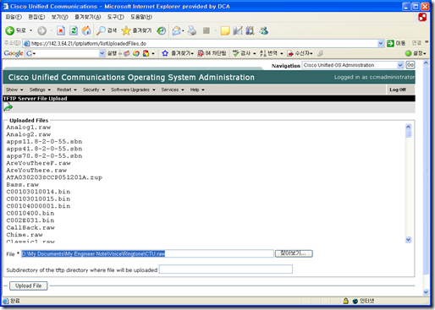Open History clock icon

162,30
